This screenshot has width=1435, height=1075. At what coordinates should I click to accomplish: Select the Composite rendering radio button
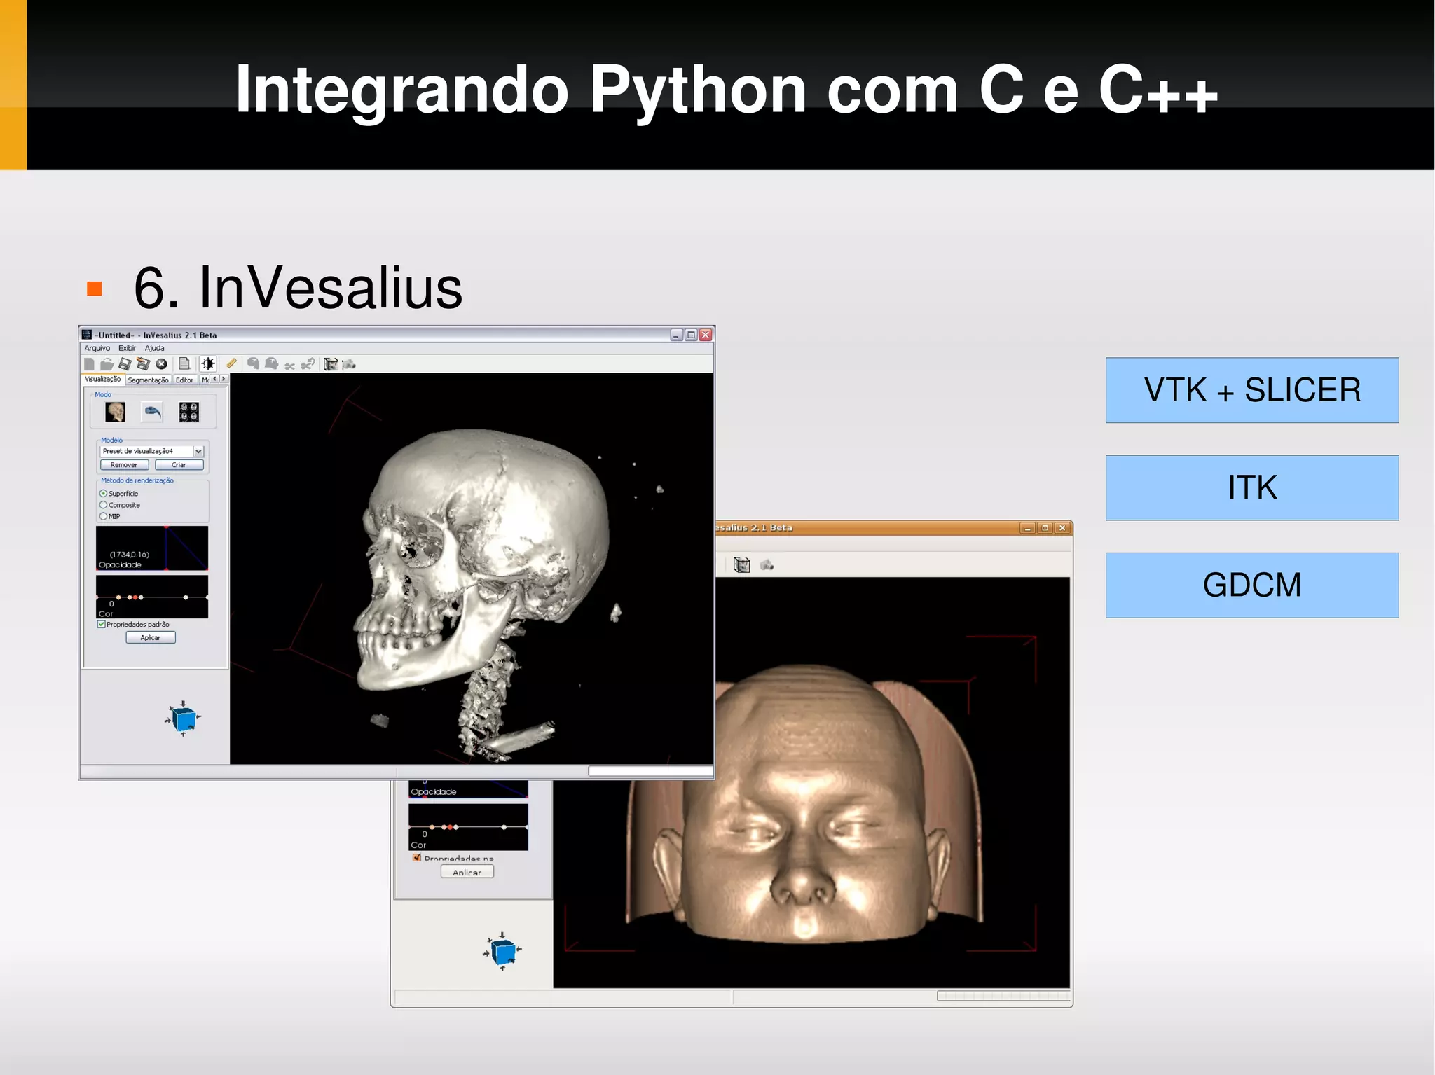(x=103, y=505)
